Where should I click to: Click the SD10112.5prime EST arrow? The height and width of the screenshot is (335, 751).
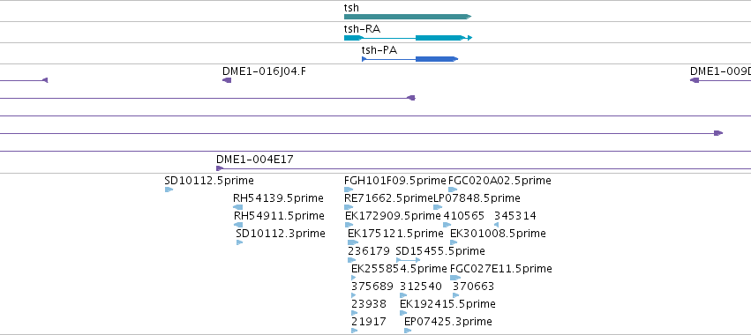pos(169,190)
